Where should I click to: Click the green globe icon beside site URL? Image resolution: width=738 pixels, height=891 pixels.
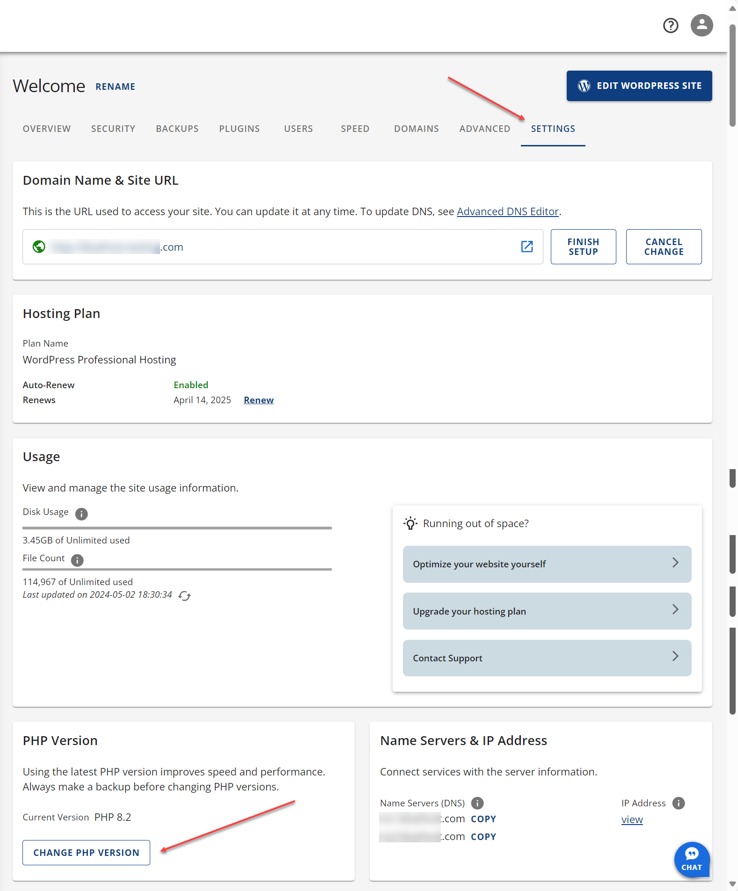(39, 246)
